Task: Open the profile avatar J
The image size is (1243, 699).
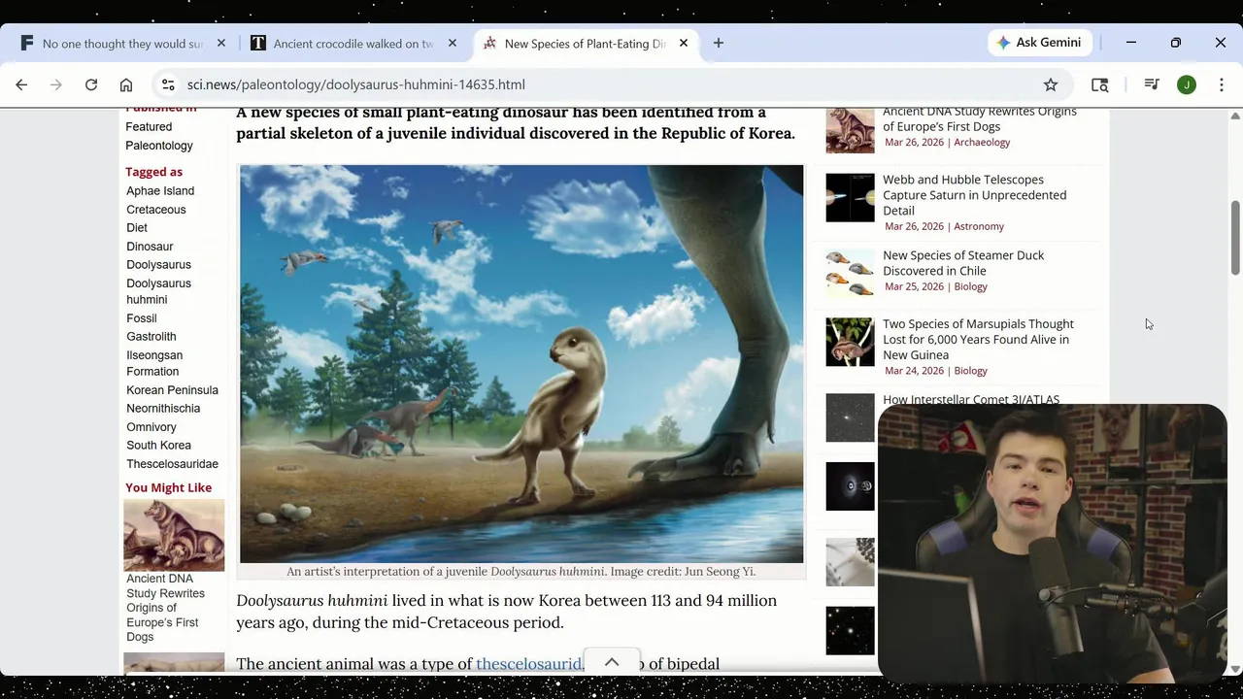Action: [x=1187, y=84]
